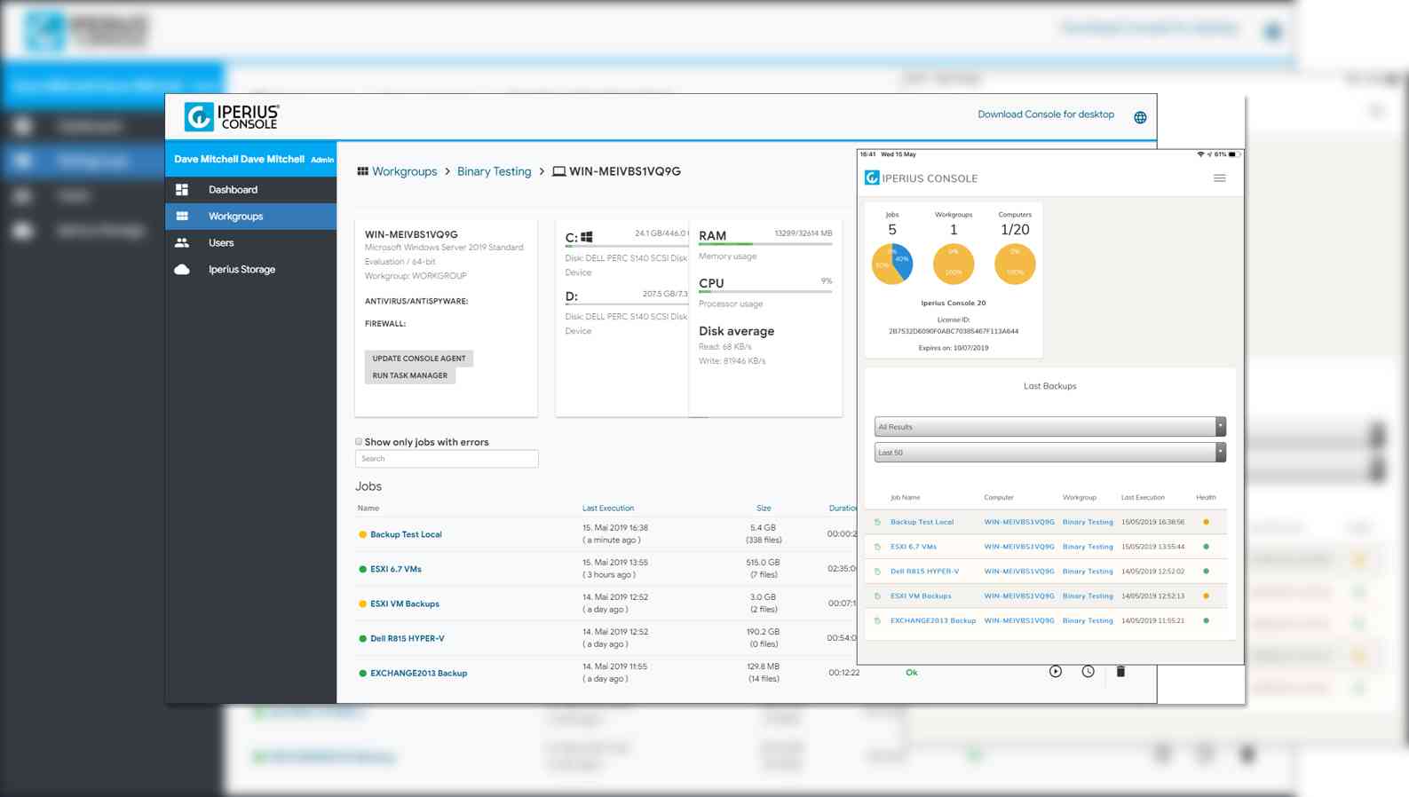The width and height of the screenshot is (1409, 797).
Task: Click yellow status dot of ESXI VM Backups job
Action: [362, 604]
